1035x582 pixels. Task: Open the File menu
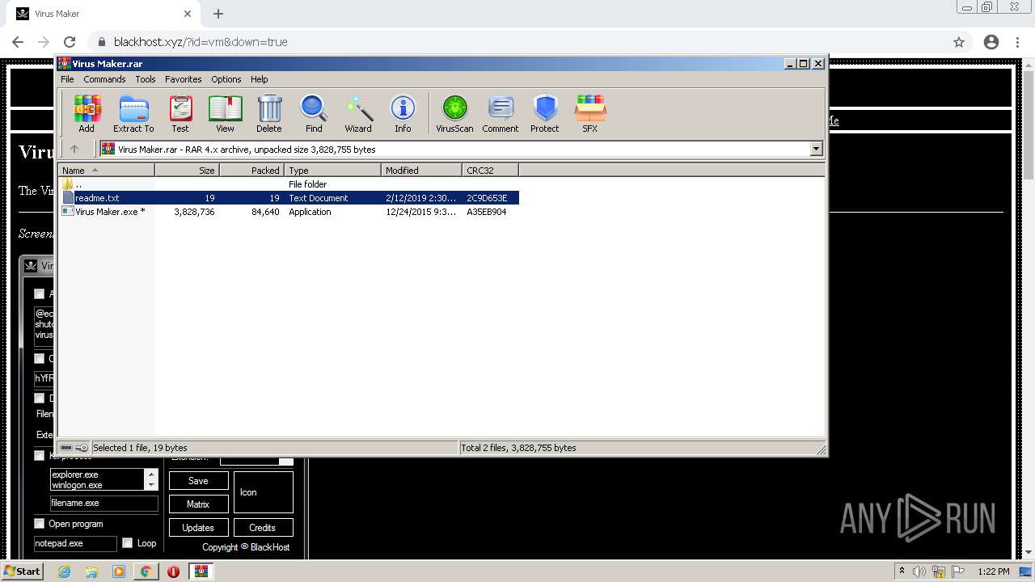coord(67,79)
